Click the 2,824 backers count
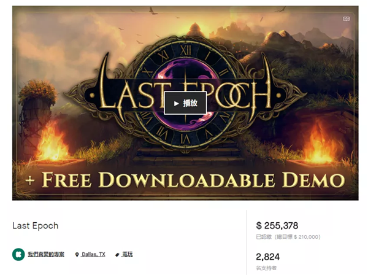Viewport: 368px width, 275px height. [x=268, y=257]
